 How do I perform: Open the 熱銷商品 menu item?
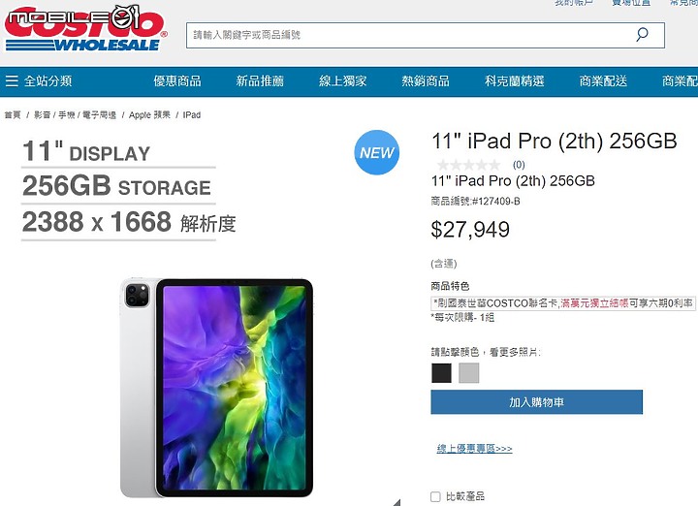point(426,81)
